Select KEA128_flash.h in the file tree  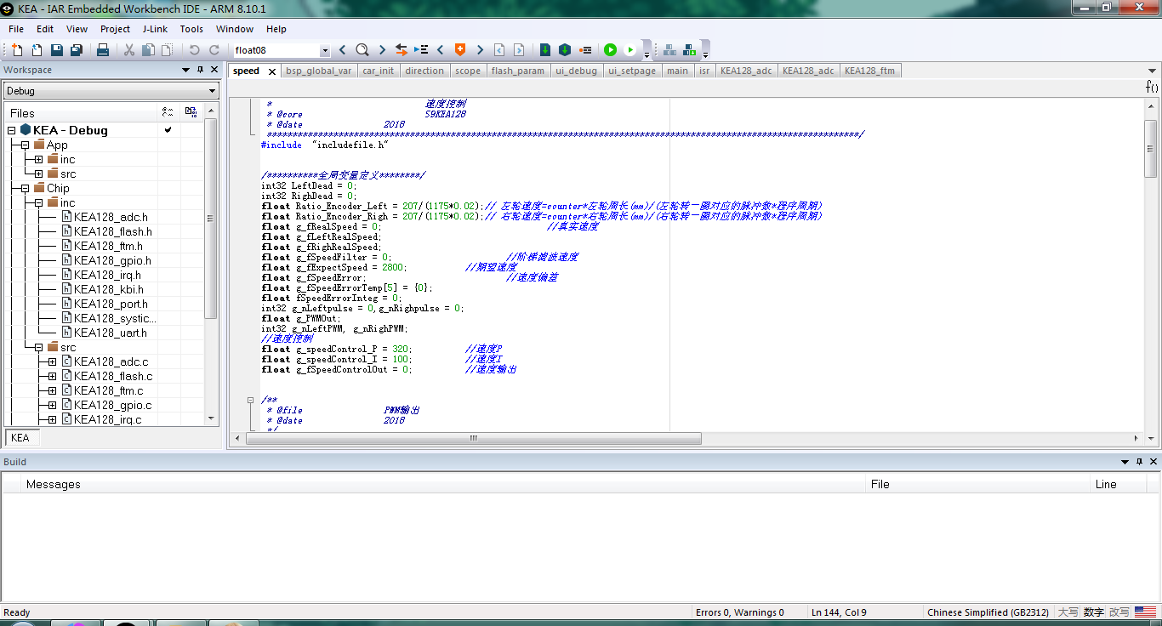click(112, 232)
